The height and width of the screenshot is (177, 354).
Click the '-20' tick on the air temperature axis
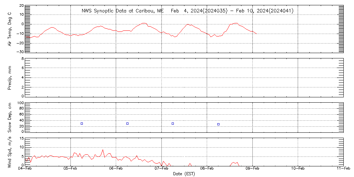[x=21, y=43]
